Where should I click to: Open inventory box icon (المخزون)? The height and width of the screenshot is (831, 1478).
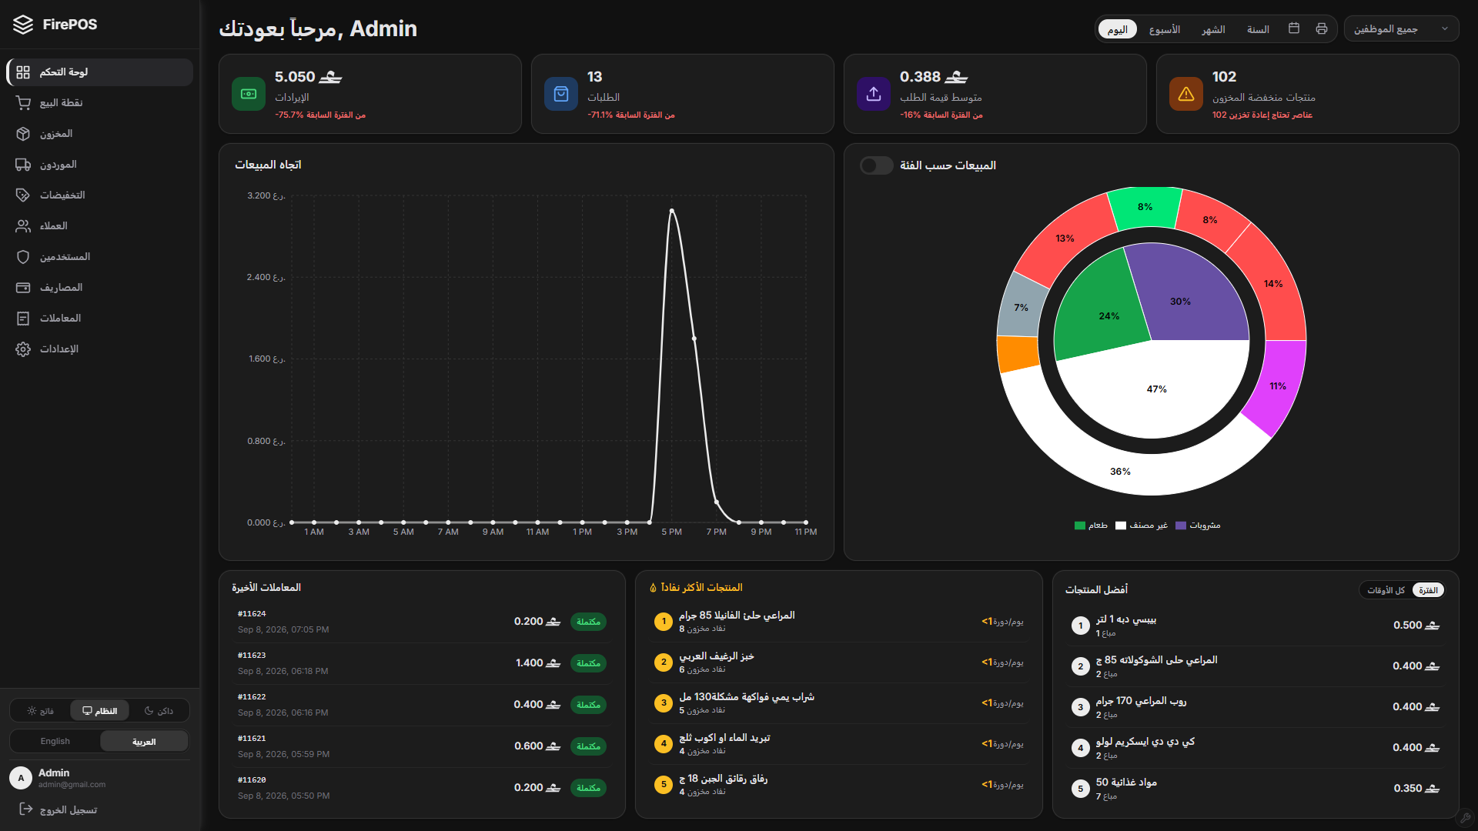[23, 134]
